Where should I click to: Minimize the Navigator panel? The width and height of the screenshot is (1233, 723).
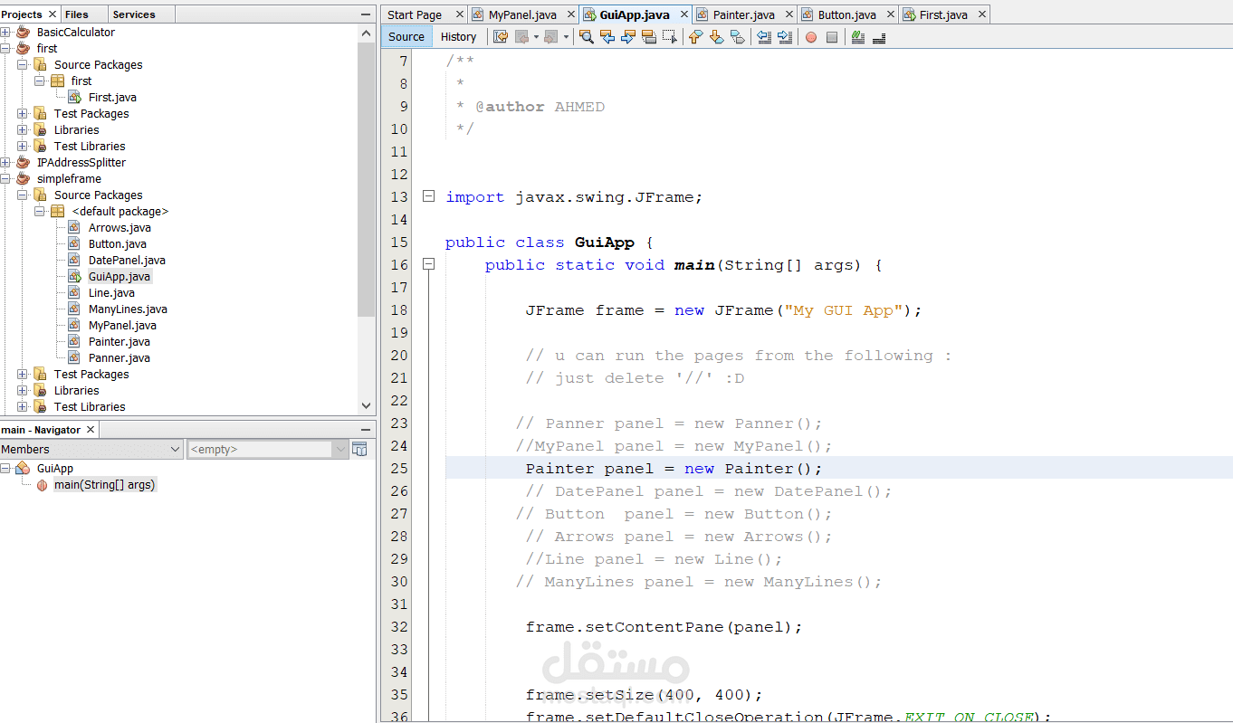(x=366, y=429)
